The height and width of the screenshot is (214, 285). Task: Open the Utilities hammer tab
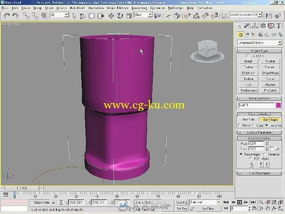click(278, 26)
